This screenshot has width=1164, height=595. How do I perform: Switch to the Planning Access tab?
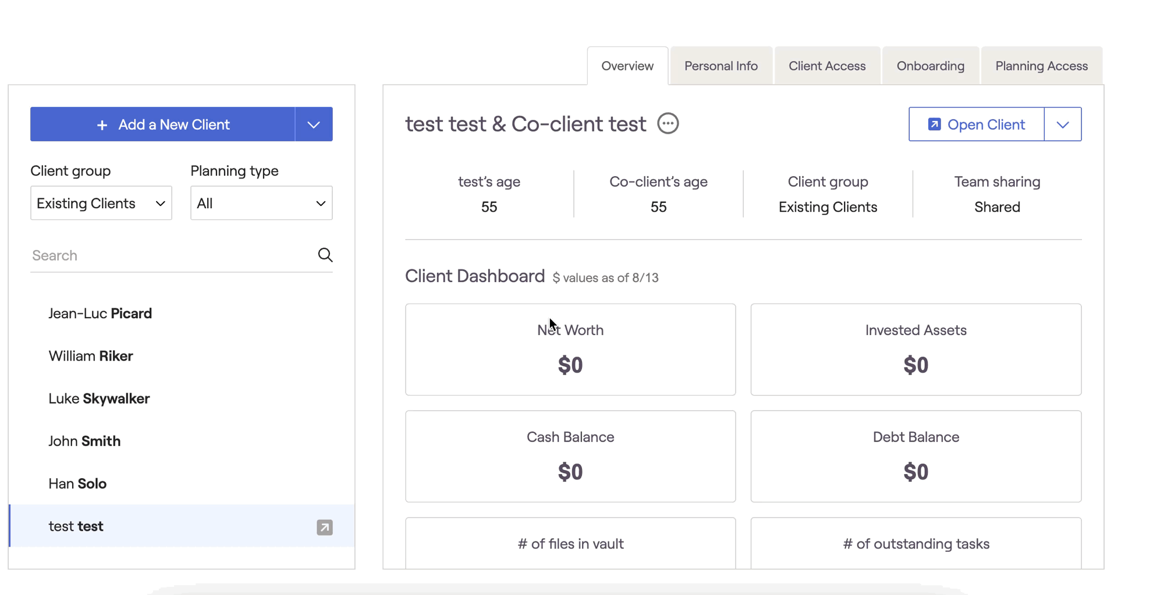(1042, 66)
